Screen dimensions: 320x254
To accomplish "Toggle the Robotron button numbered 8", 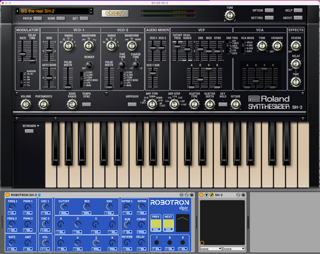I will (169, 243).
